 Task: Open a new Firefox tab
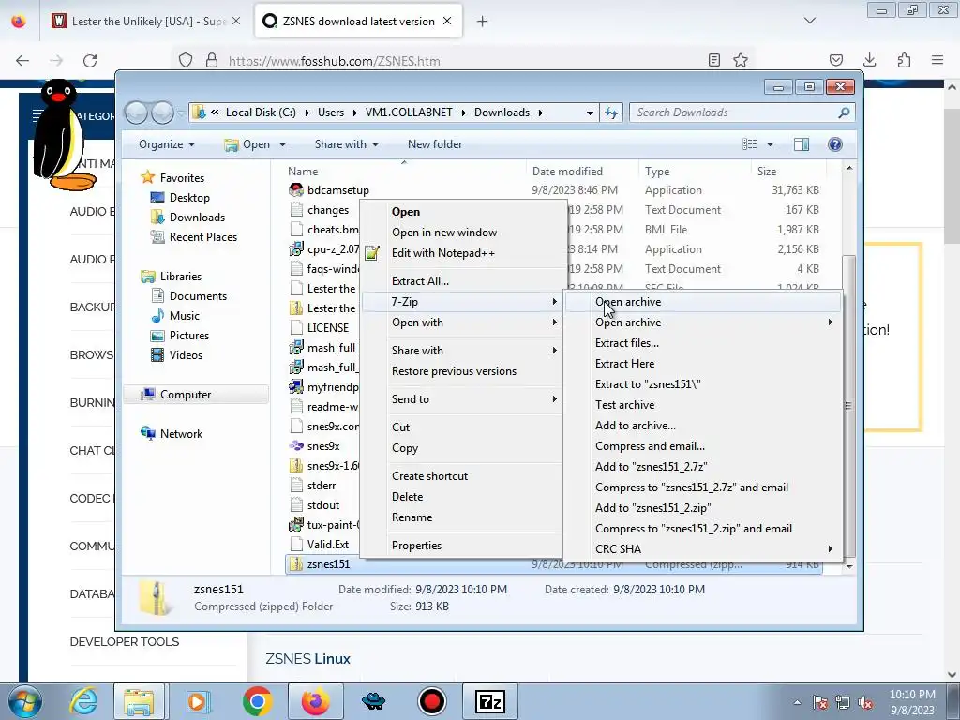tap(483, 22)
